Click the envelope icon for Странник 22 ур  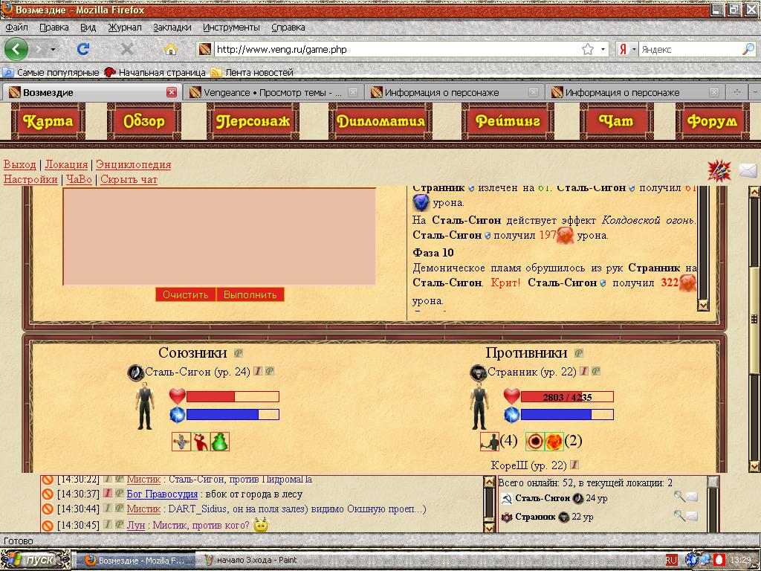pyautogui.click(x=692, y=516)
